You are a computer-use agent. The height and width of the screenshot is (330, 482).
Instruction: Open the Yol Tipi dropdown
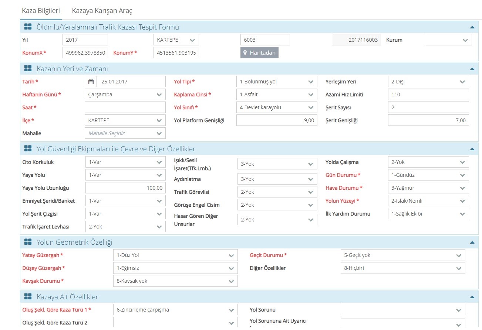(x=276, y=82)
